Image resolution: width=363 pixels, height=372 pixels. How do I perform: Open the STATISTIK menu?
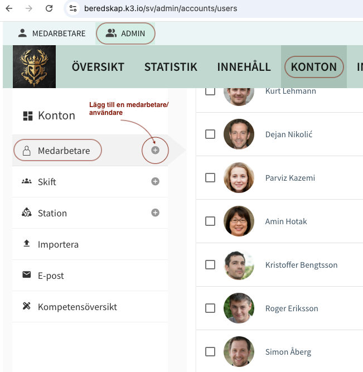171,67
